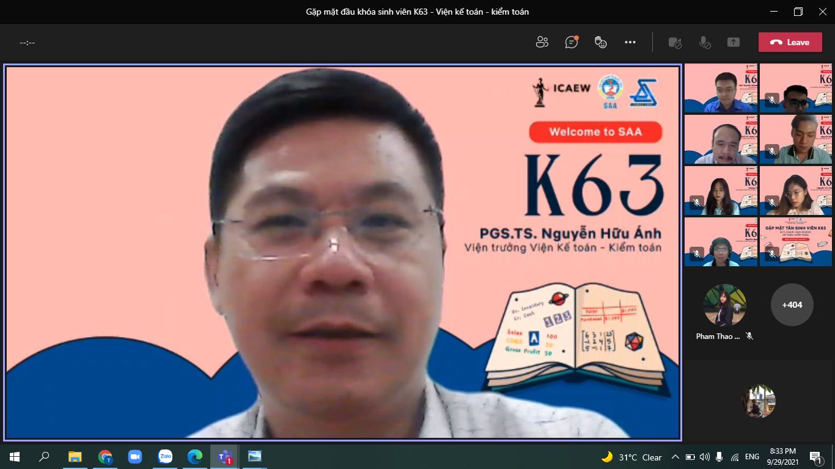The image size is (835, 469).
Task: Open the 31°C Clear weather widget
Action: [x=631, y=457]
